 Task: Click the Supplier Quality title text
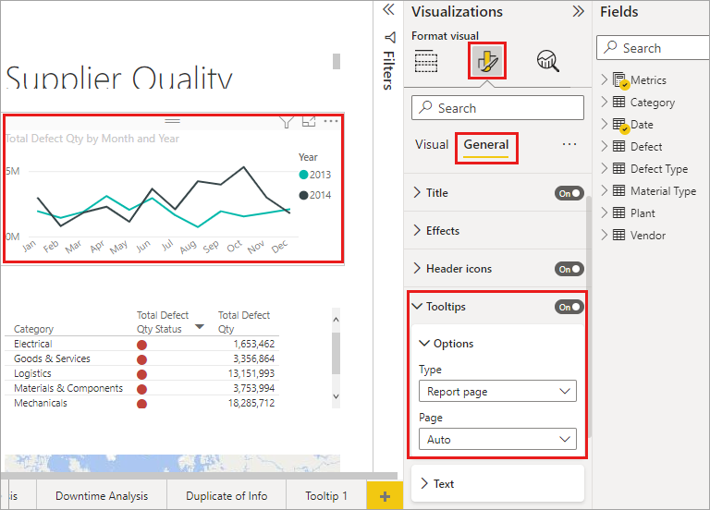click(119, 77)
